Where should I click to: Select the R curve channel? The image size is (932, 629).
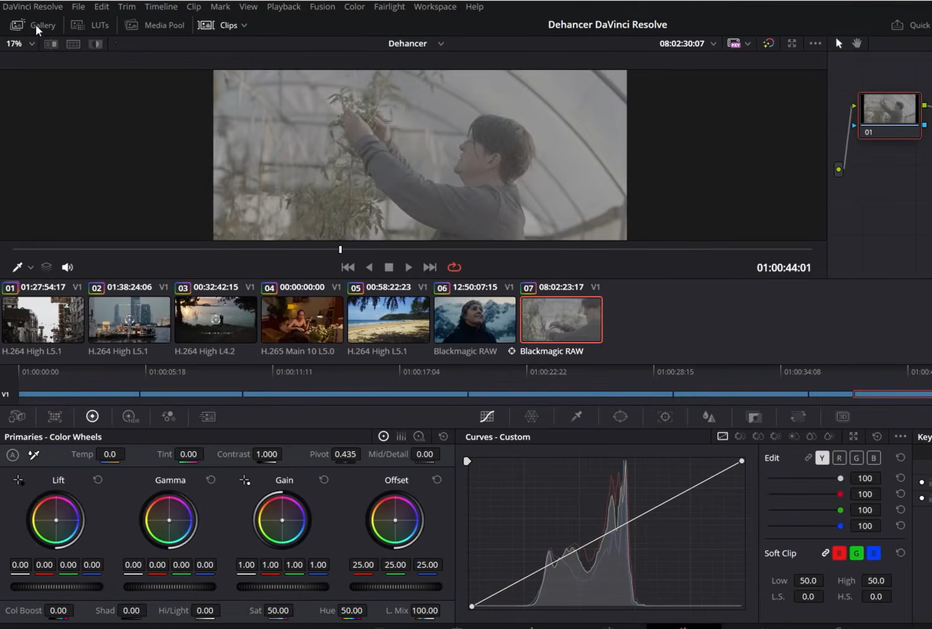838,458
